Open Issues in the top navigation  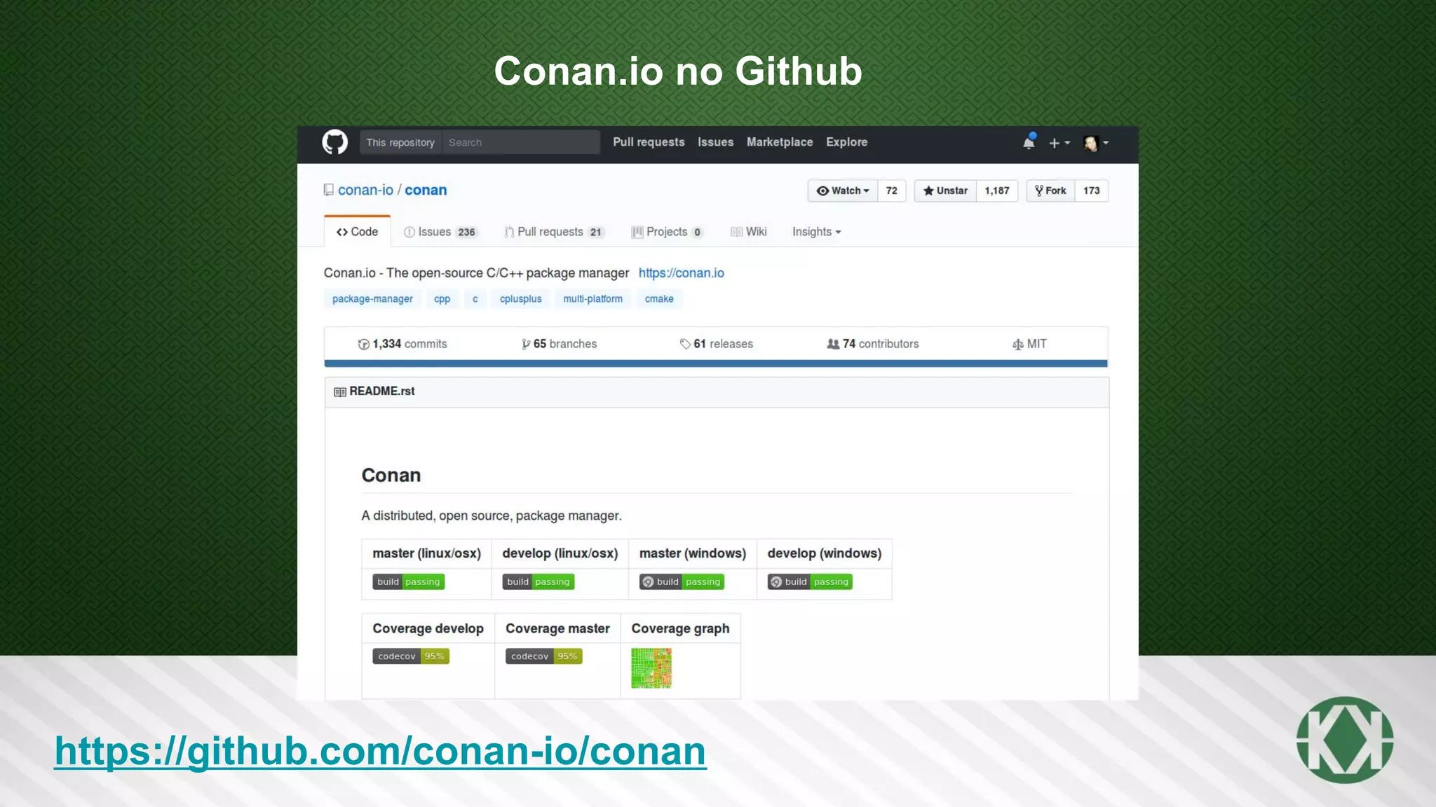715,142
